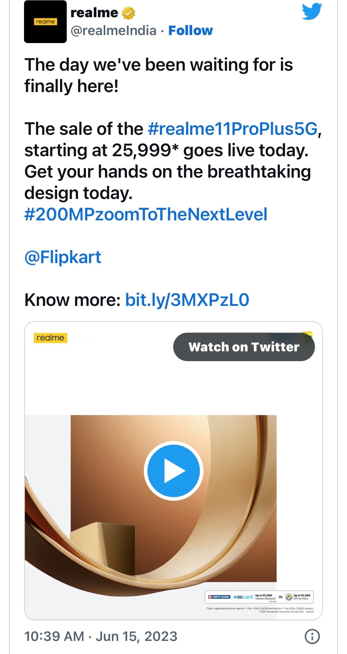Click the Twitter bird logo
Image resolution: width=347 pixels, height=654 pixels.
click(x=312, y=12)
